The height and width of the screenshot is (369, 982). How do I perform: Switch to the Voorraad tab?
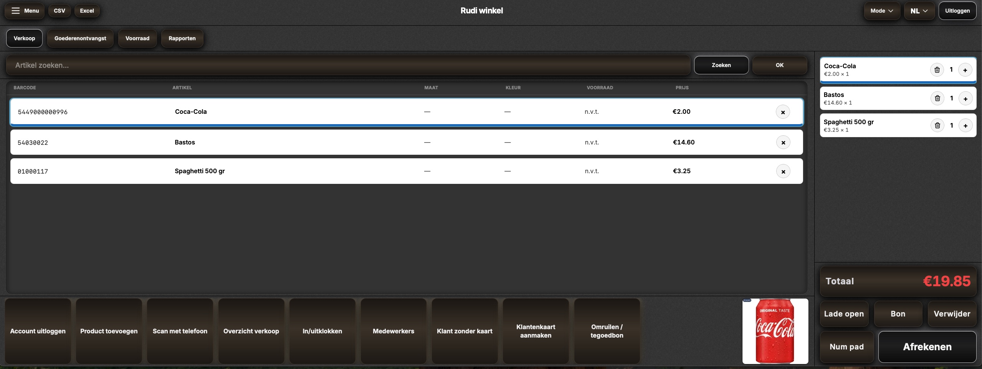pos(137,38)
